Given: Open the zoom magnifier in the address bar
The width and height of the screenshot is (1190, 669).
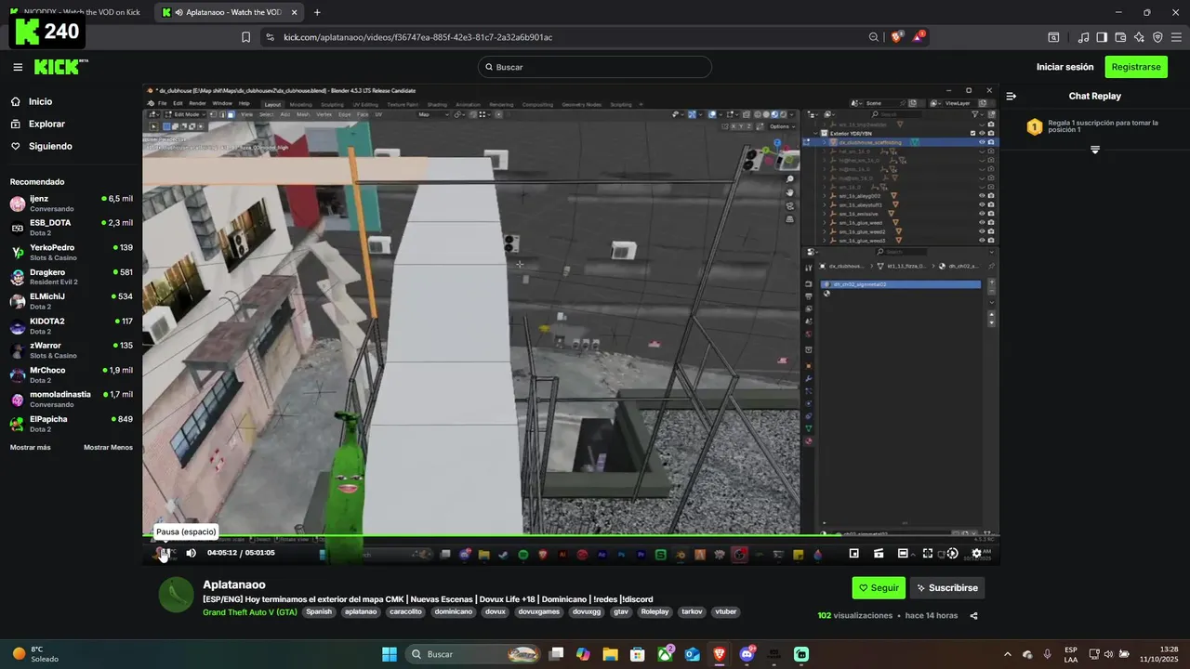Looking at the screenshot, I should (874, 37).
